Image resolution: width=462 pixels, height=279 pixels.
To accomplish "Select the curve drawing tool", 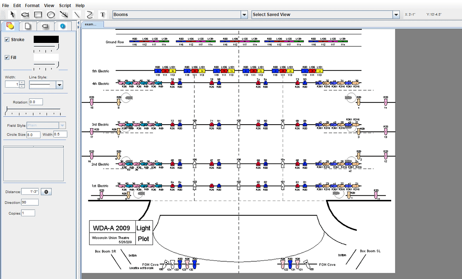I will 89,14.
